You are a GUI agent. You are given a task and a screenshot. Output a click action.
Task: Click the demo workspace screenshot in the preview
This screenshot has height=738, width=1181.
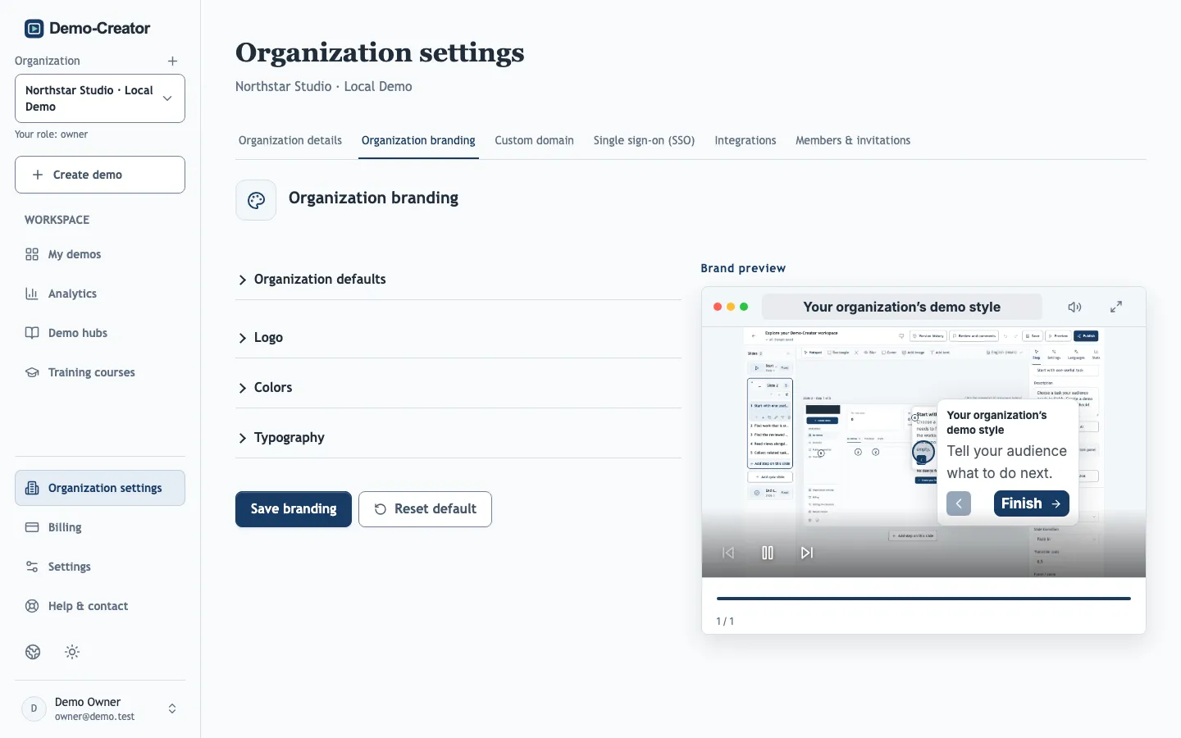(x=923, y=452)
